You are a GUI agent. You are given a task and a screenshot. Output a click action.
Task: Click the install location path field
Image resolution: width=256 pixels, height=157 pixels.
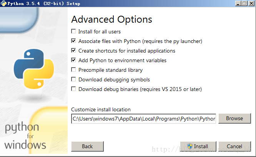point(143,119)
